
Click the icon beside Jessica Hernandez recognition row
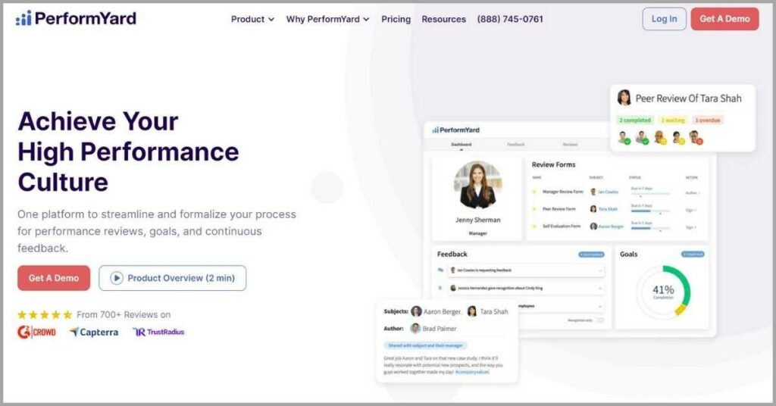440,288
